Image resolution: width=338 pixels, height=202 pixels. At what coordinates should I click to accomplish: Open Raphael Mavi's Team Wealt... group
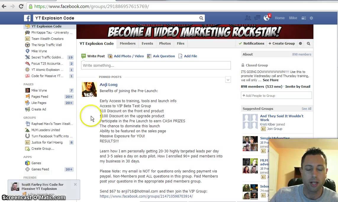52,124
